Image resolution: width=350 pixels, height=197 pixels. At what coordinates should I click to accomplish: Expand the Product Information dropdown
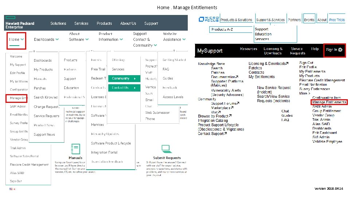[x=111, y=36]
